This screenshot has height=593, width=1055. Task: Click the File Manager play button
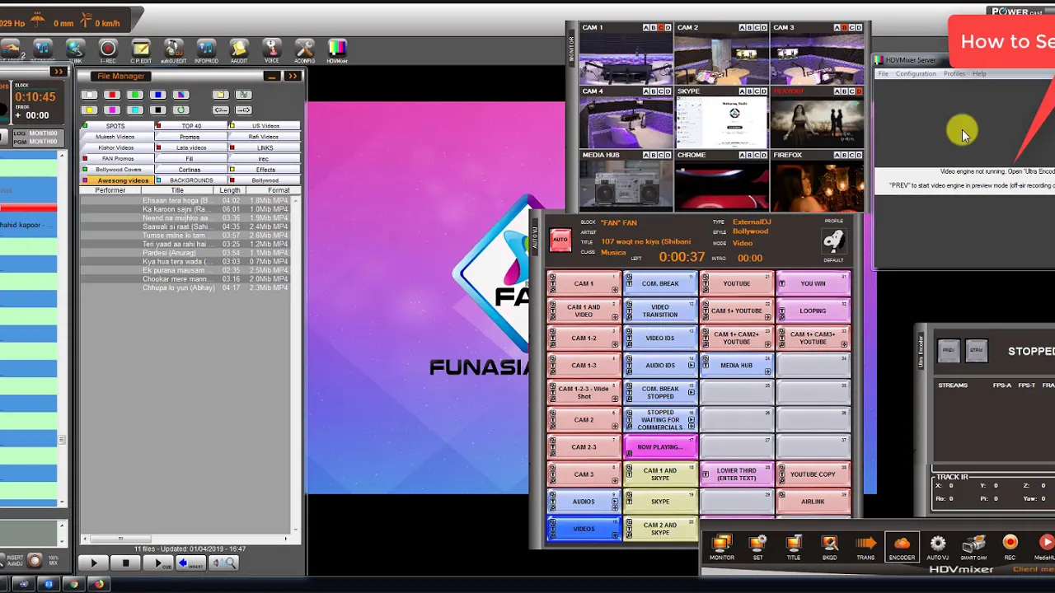93,563
